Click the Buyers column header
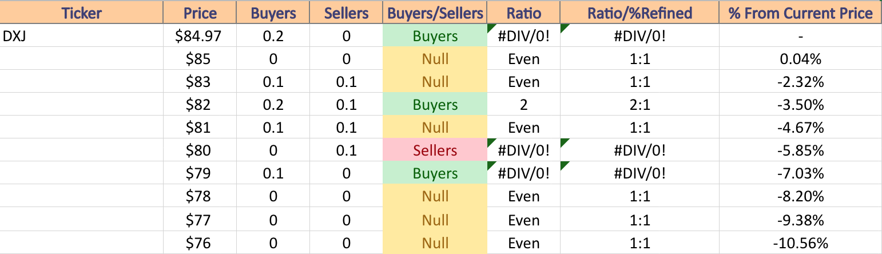This screenshot has height=254, width=882. pos(273,13)
